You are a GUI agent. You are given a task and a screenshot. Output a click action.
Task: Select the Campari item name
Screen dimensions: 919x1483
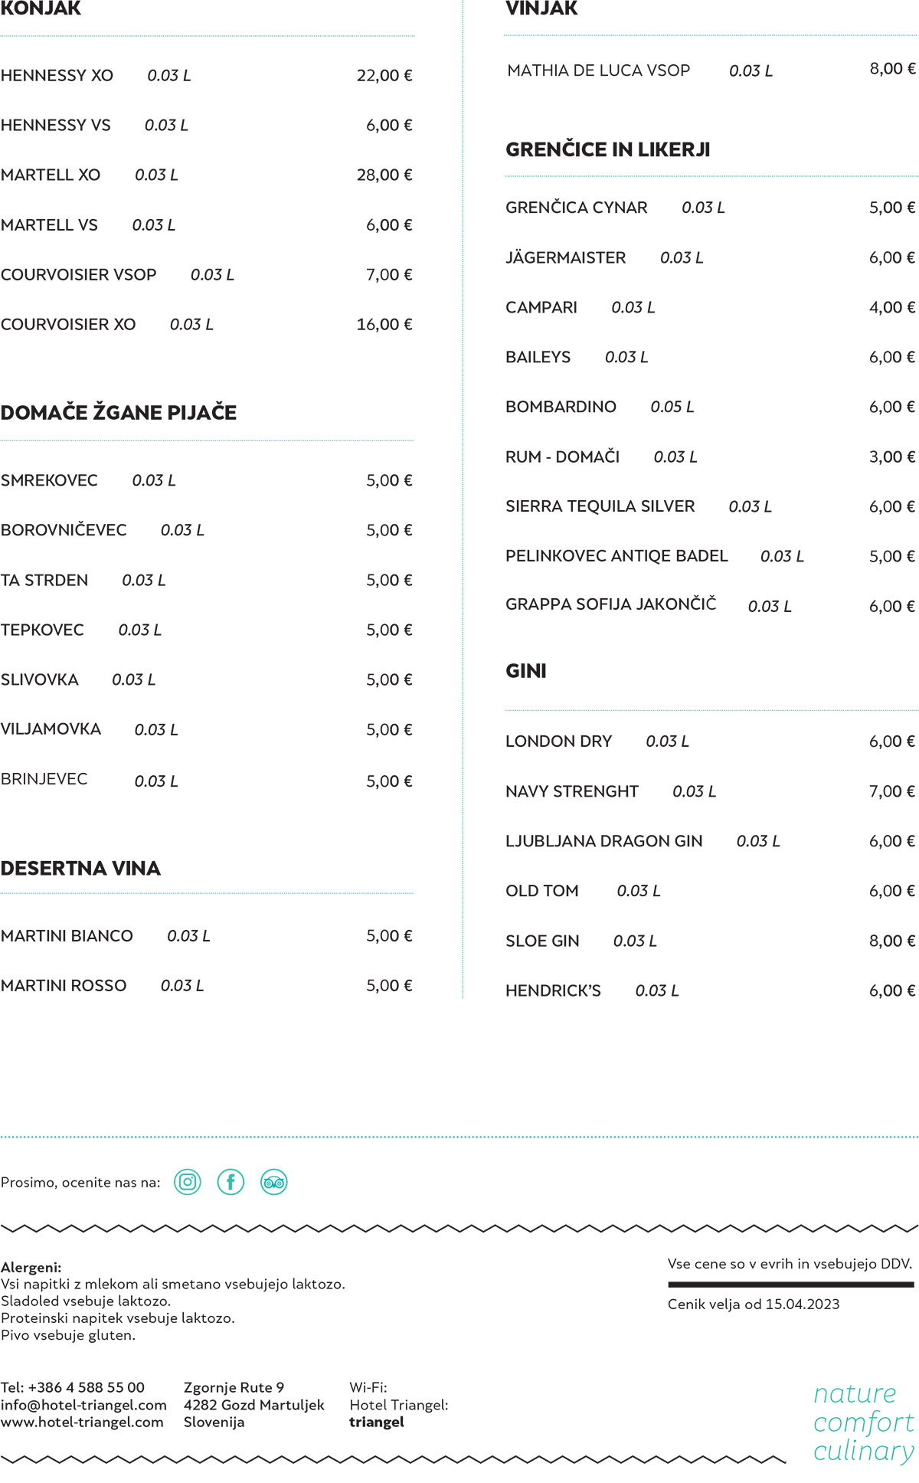541,308
